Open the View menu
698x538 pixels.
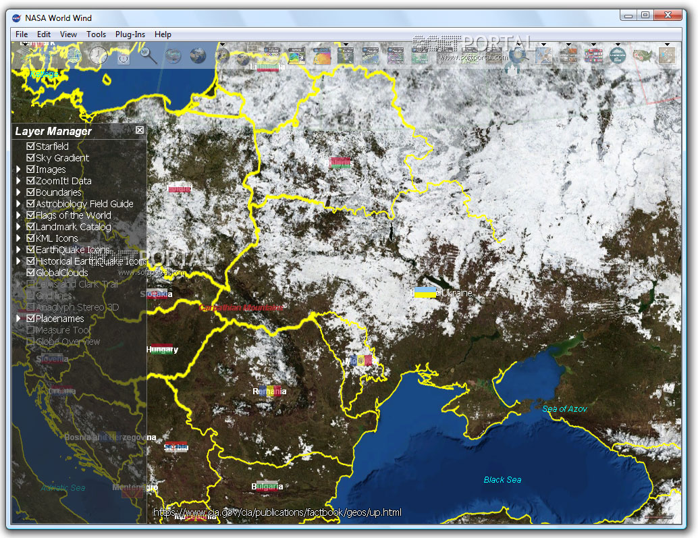(68, 34)
